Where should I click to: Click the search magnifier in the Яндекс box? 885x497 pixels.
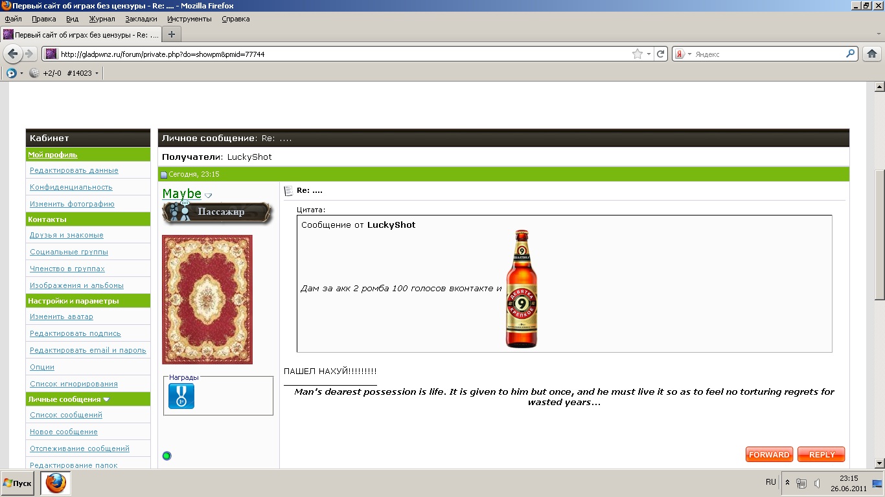pos(851,54)
